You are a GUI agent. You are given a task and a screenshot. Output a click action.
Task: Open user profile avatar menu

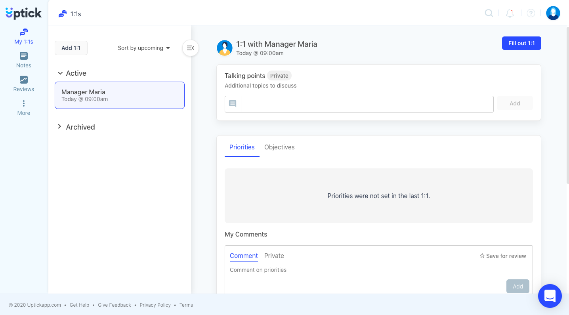553,13
